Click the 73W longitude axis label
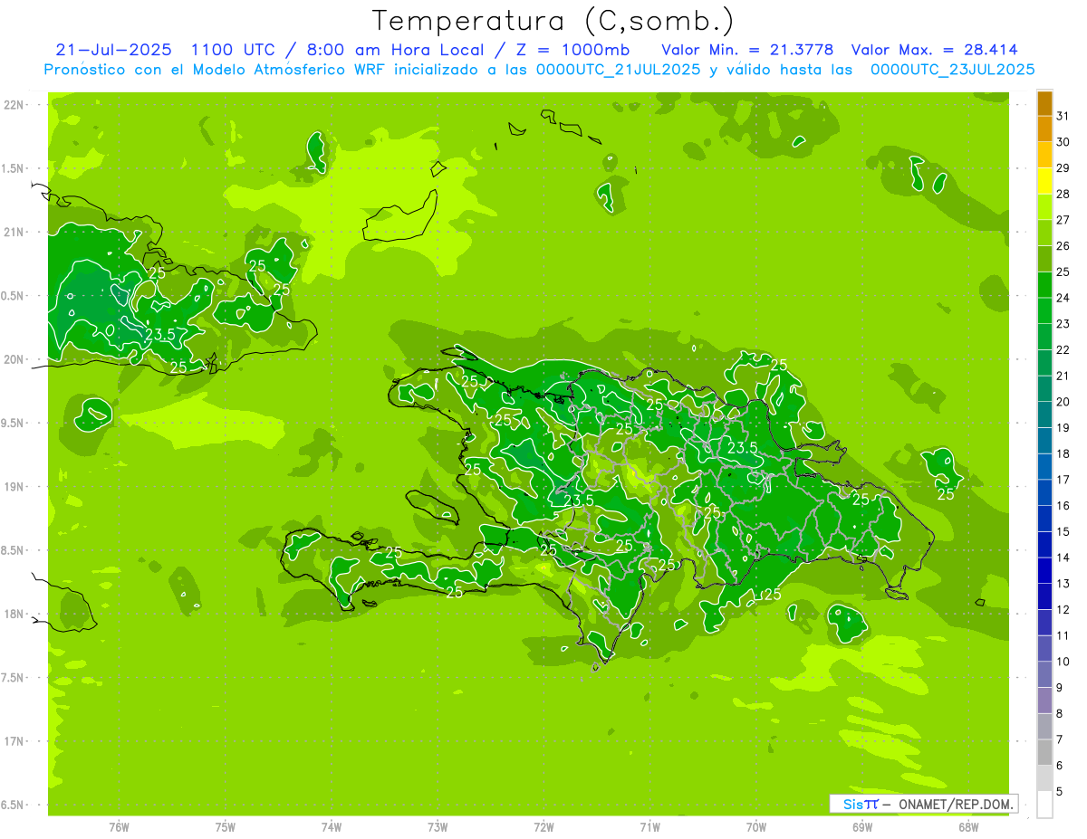The image size is (1087, 839). 438,826
